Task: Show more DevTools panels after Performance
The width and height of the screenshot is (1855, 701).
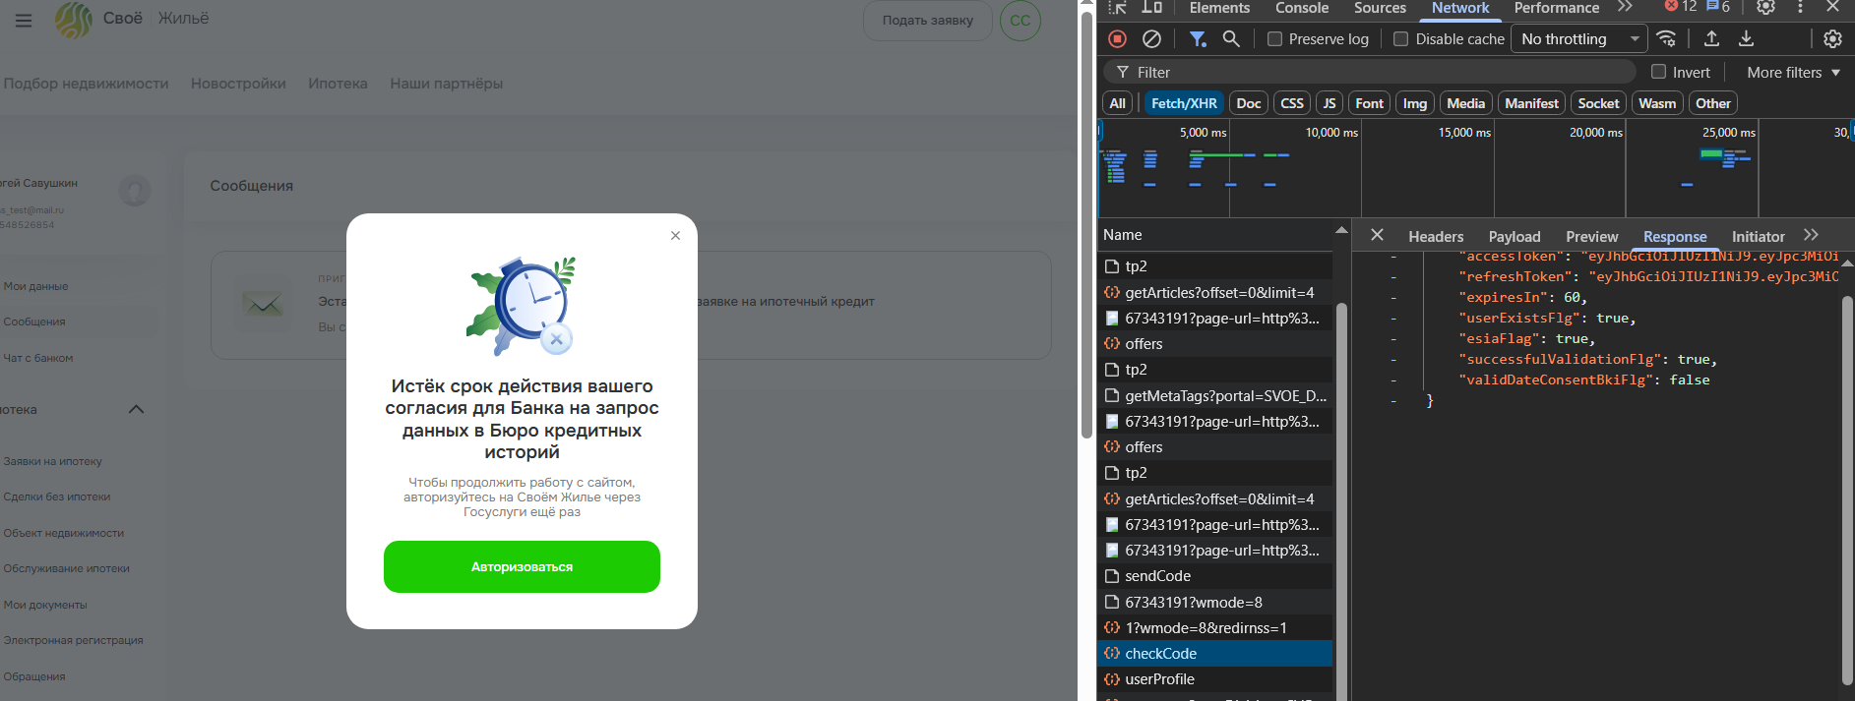Action: (x=1625, y=8)
